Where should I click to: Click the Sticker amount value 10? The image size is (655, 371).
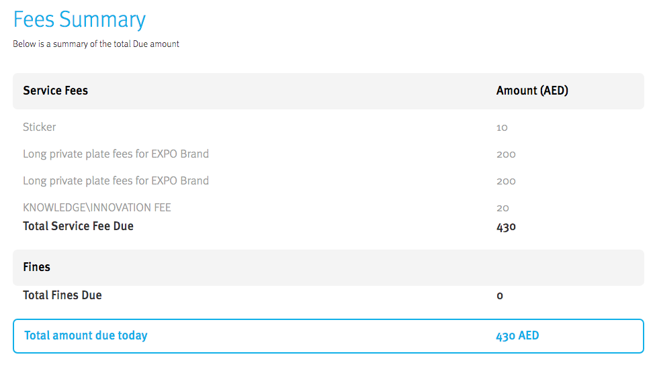[502, 127]
